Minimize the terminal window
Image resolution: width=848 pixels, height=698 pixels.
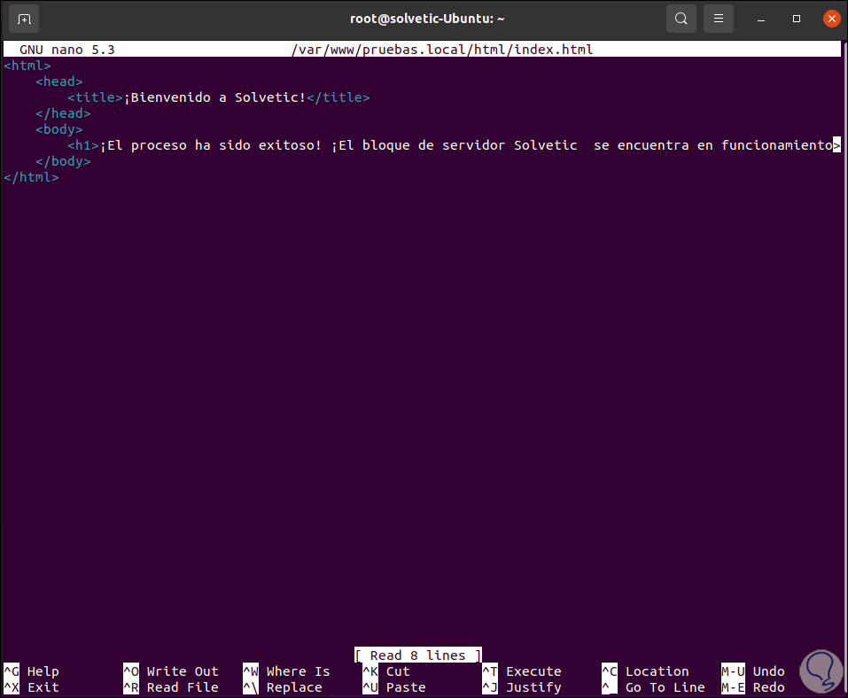(x=761, y=19)
